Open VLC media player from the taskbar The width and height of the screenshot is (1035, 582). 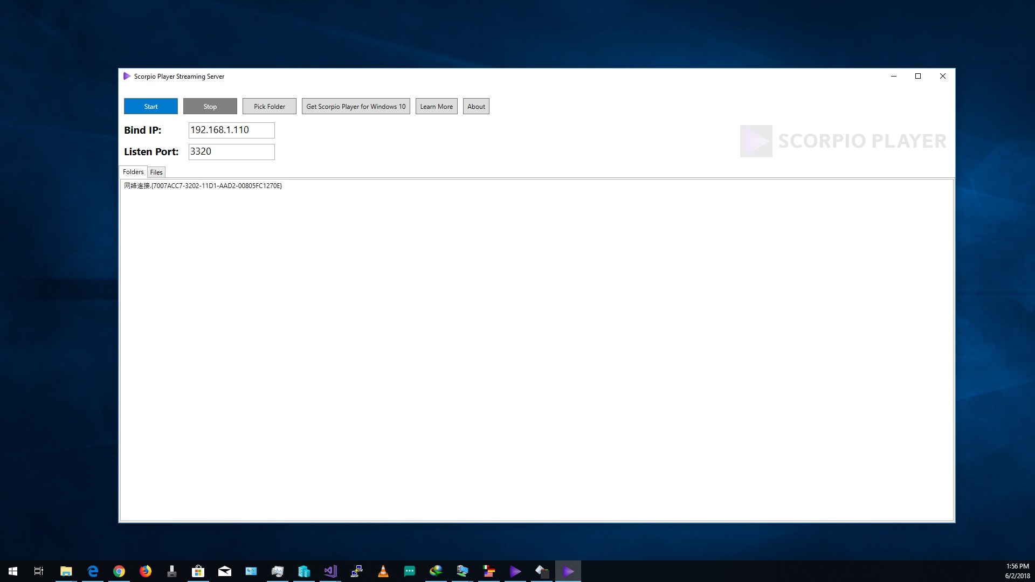(383, 571)
